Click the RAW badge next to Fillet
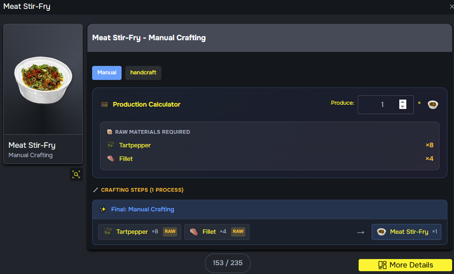The width and height of the screenshot is (454, 274). (x=238, y=231)
